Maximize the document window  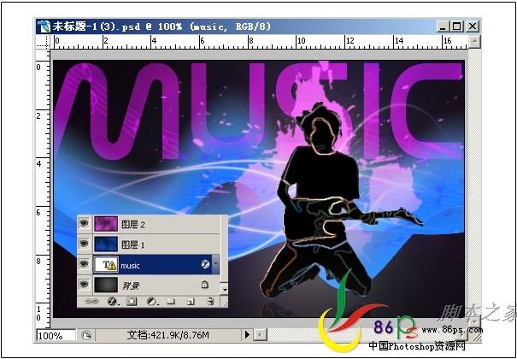[x=457, y=26]
